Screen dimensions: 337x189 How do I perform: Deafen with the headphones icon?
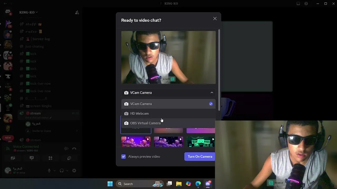[x=62, y=171]
